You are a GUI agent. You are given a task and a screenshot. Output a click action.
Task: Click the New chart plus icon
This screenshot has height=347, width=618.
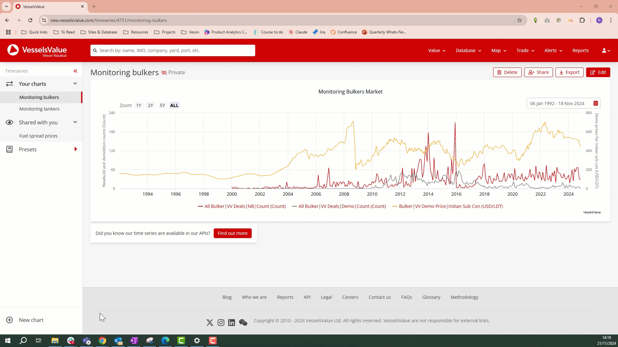[x=10, y=320]
